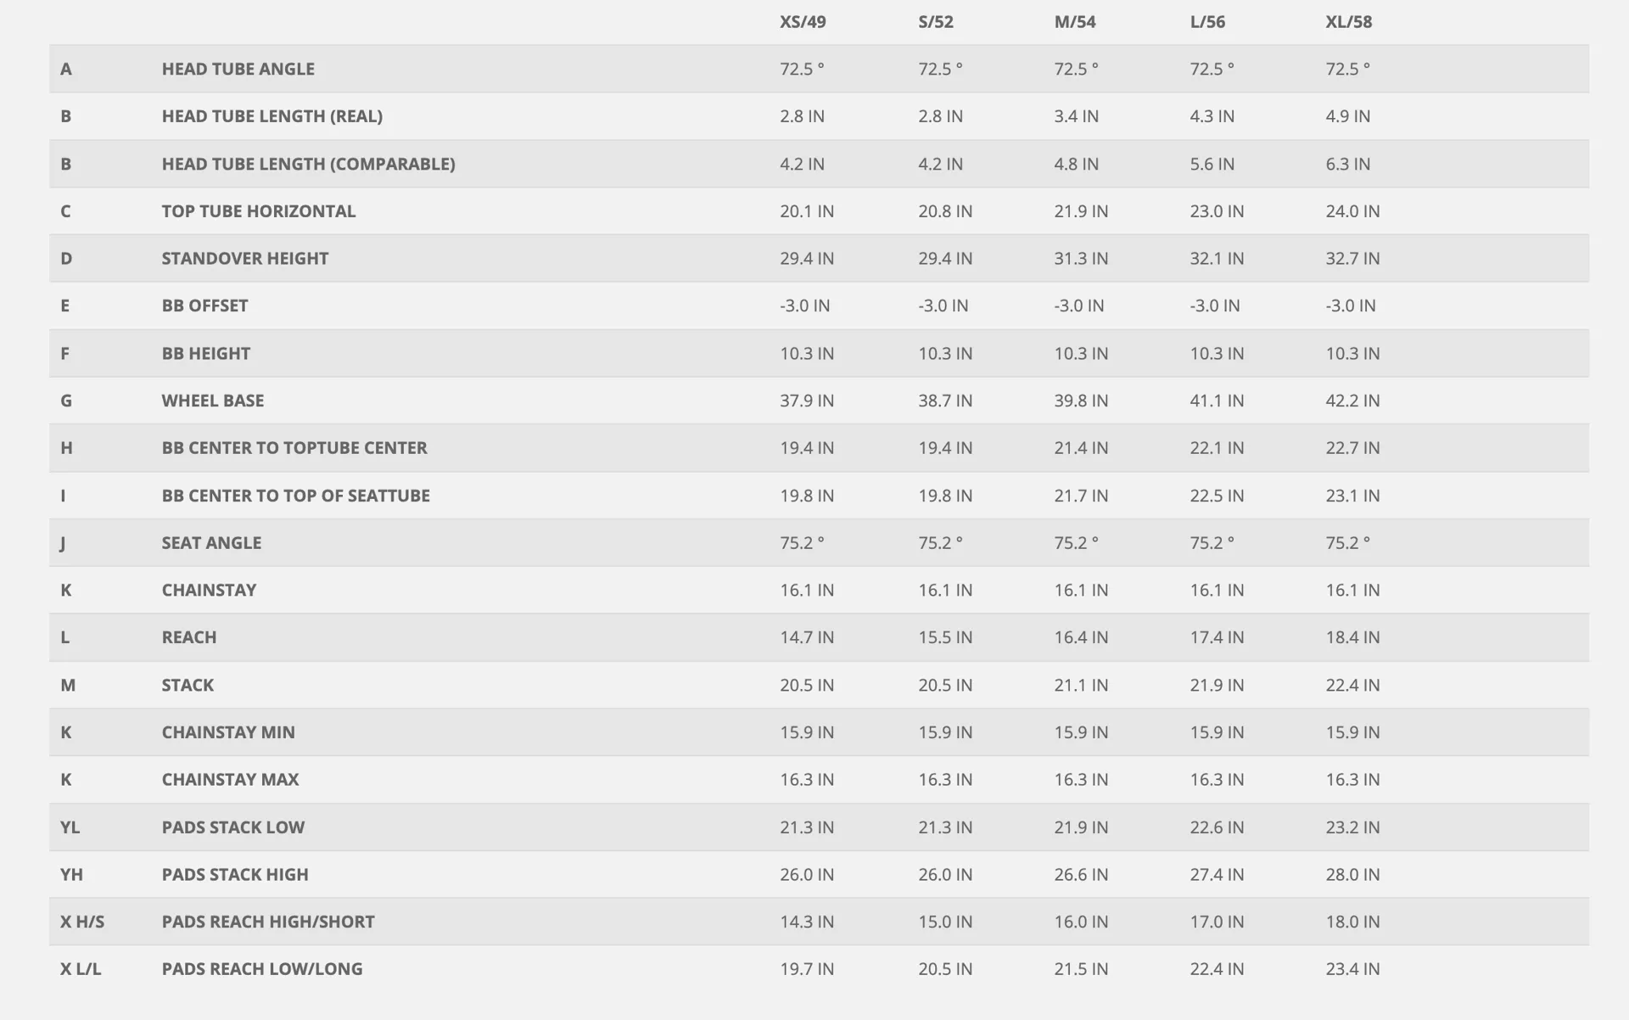Screen dimensions: 1629x1020
Task: Select the L/56 size column header
Action: tap(1207, 22)
